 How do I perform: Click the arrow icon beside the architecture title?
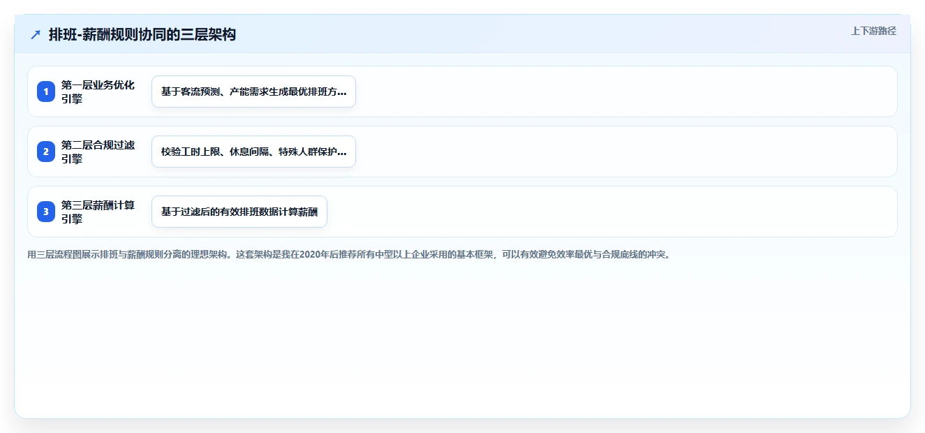[36, 35]
